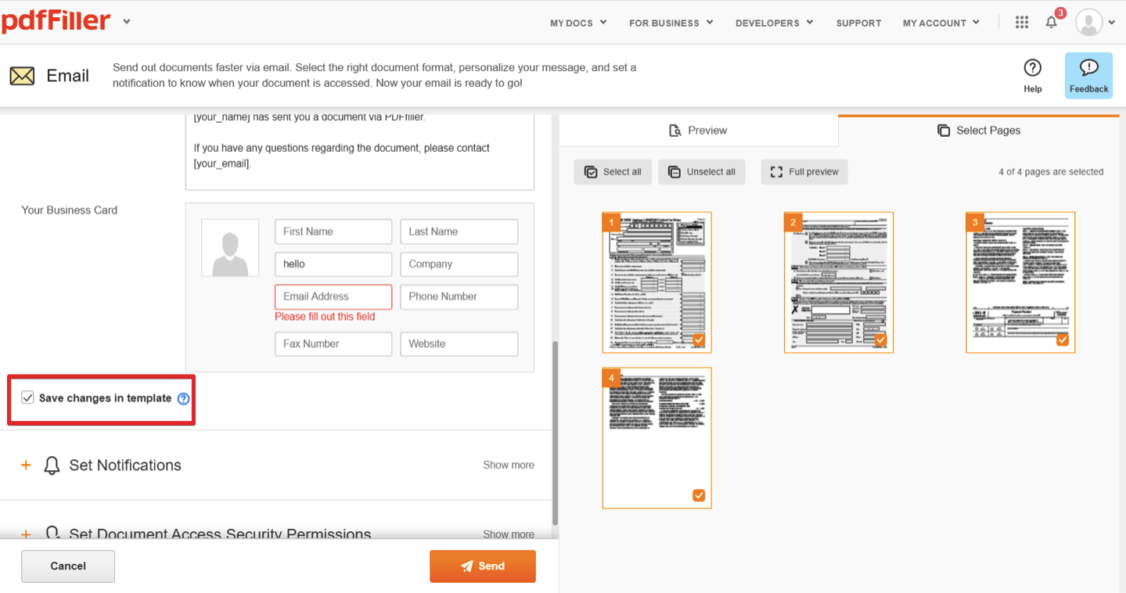Toggle Save changes in template checkbox
Screen dimensions: 1126x593
coord(28,398)
